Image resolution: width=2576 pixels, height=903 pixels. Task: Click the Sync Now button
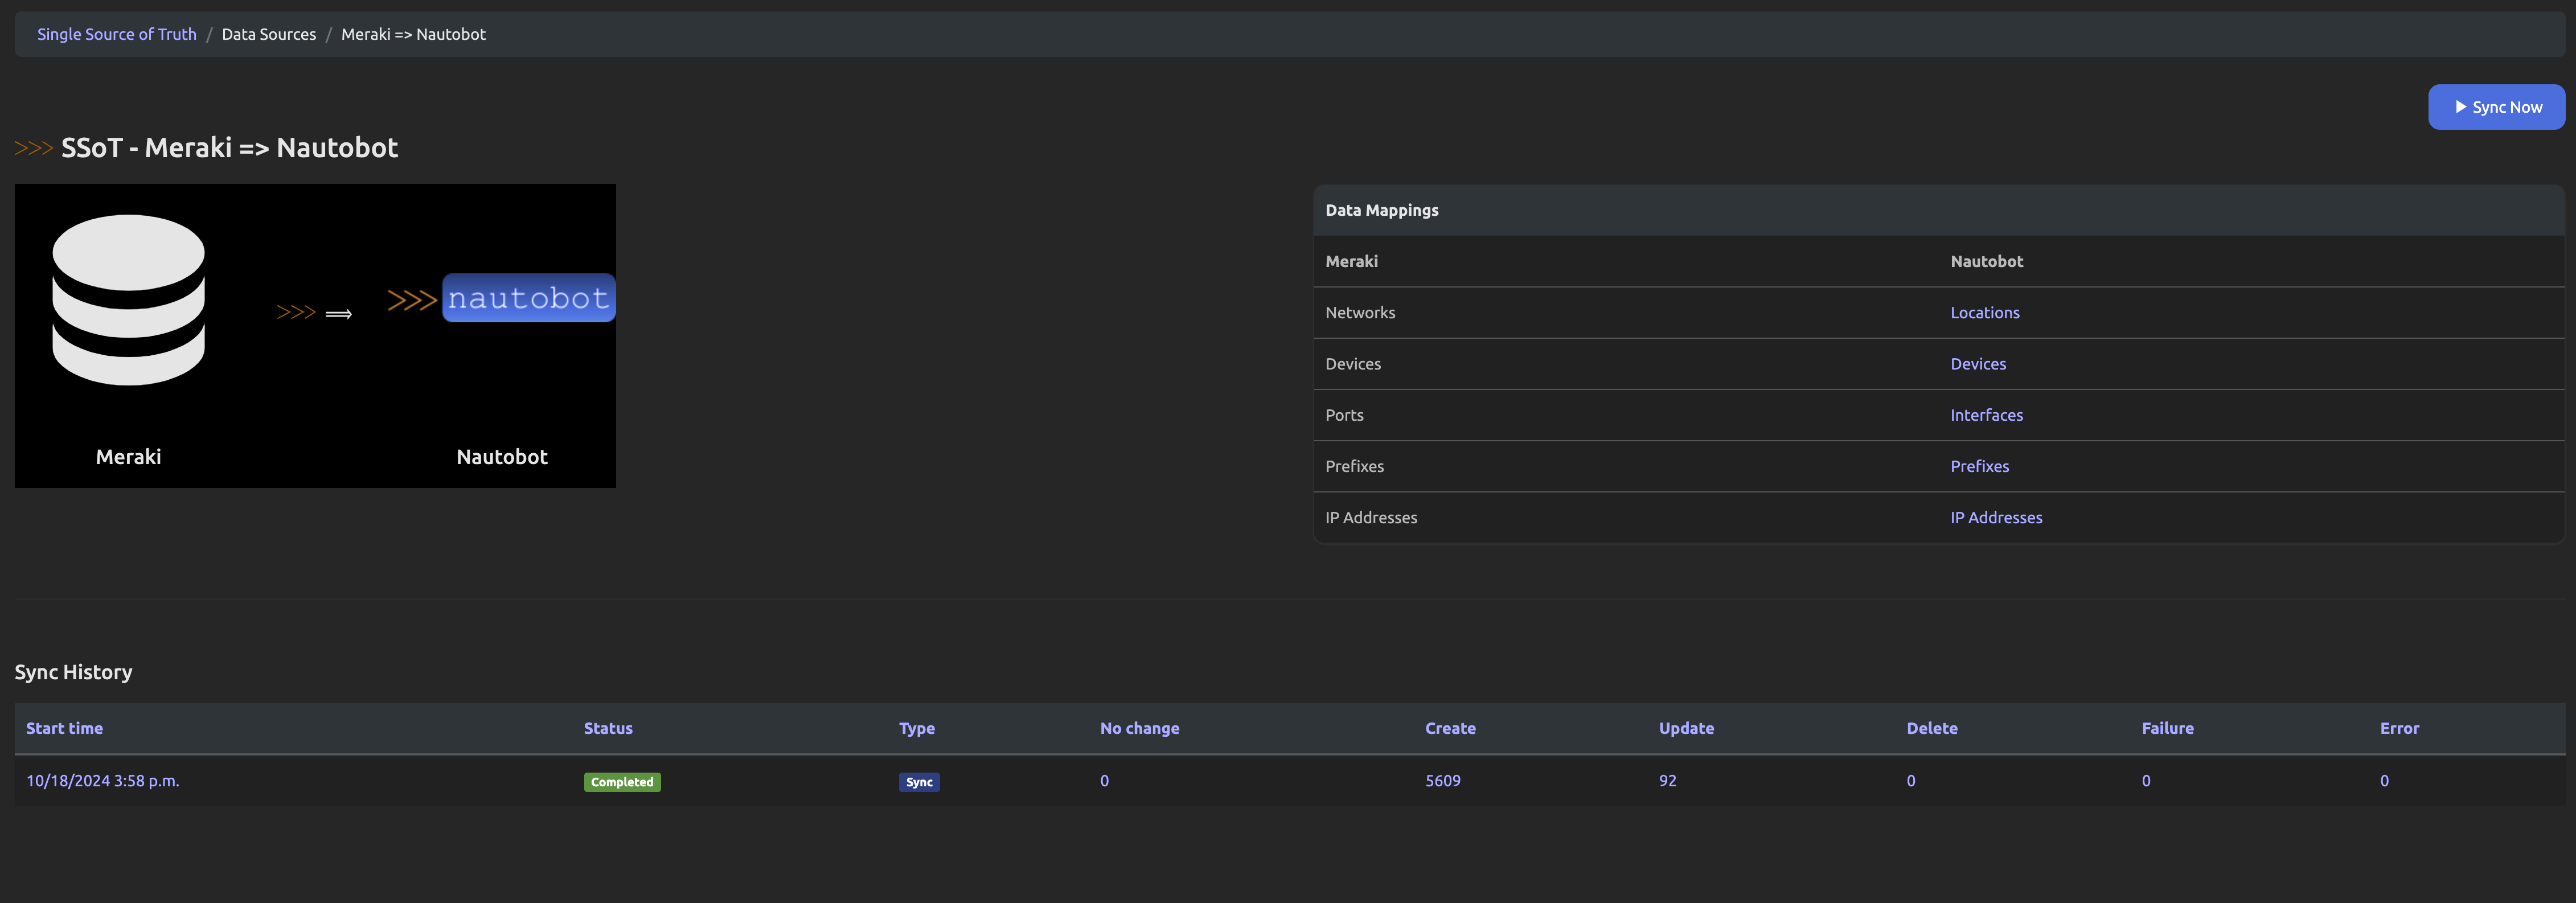2496,107
